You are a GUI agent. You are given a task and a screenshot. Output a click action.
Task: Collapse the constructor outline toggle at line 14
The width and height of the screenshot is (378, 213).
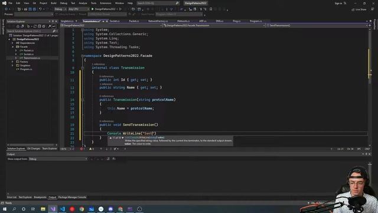[83, 99]
